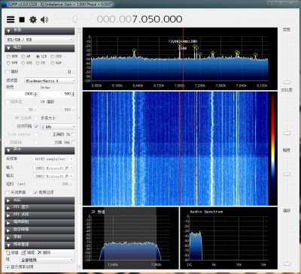This screenshot has width=301, height=274.
Task: Collapse the Audio panel header
Action: 40,150
